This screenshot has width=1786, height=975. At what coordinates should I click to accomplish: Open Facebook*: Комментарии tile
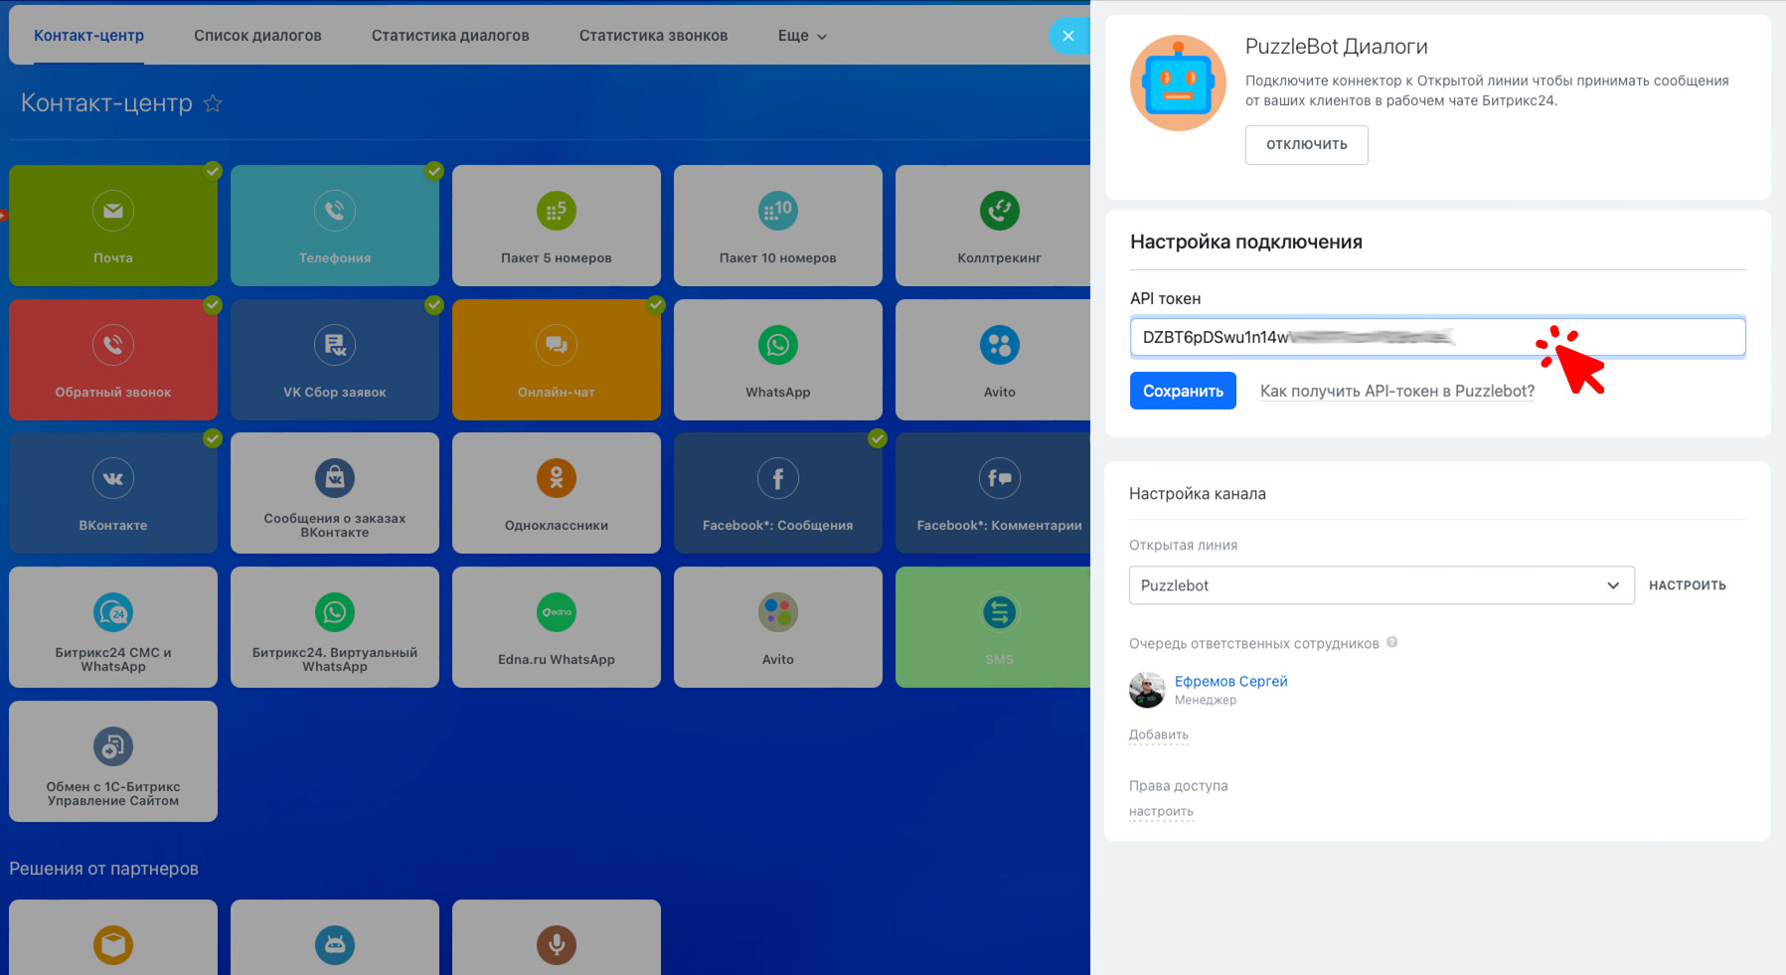pyautogui.click(x=994, y=493)
